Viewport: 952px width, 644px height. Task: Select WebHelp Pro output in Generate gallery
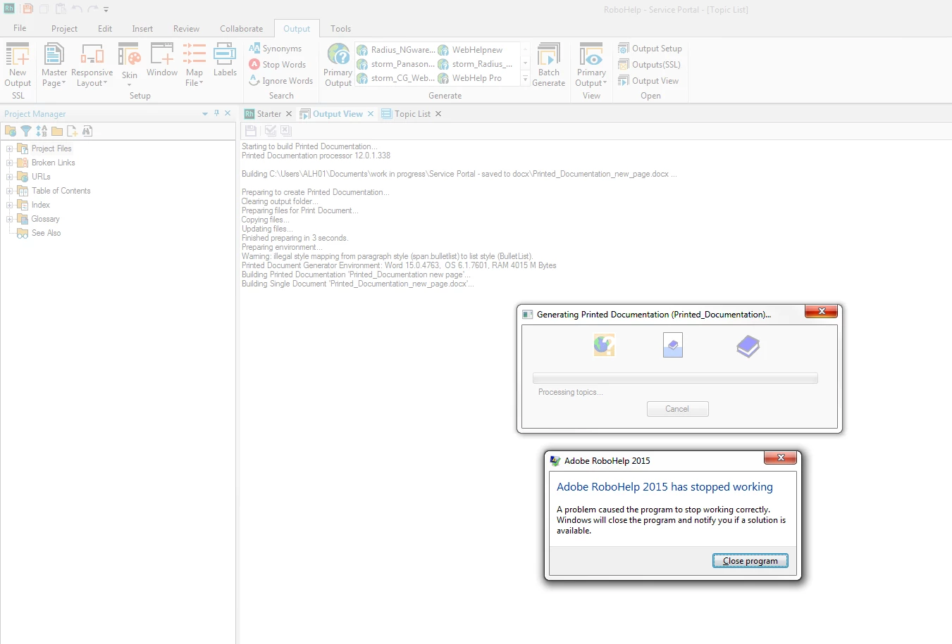[x=470, y=78]
